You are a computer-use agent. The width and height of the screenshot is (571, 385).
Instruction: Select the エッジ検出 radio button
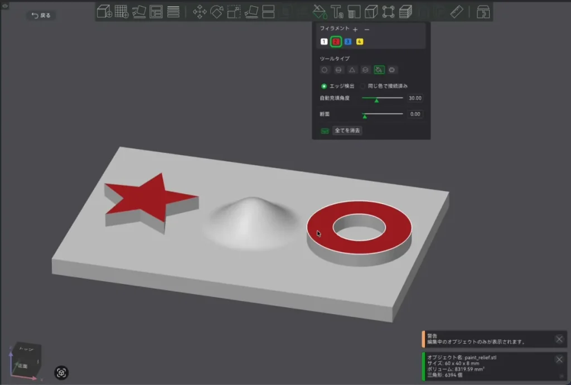pos(324,86)
